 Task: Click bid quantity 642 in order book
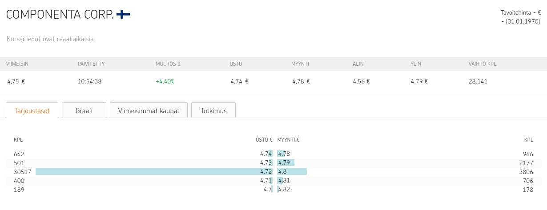(19, 154)
